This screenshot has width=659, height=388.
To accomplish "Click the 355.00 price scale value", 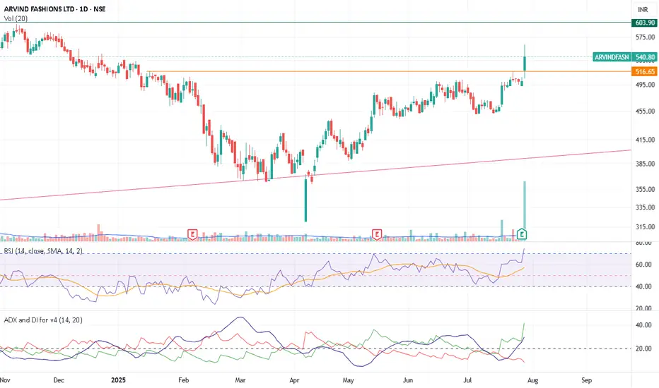I will click(645, 189).
